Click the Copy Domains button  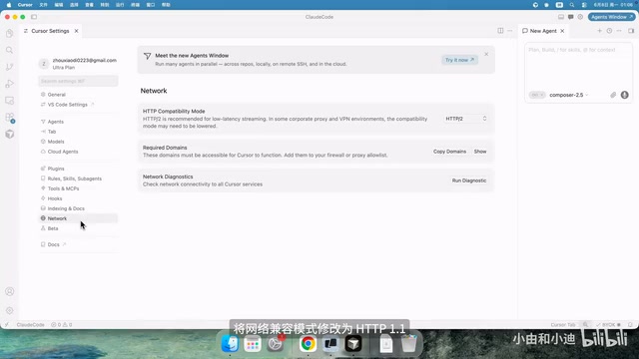click(449, 152)
